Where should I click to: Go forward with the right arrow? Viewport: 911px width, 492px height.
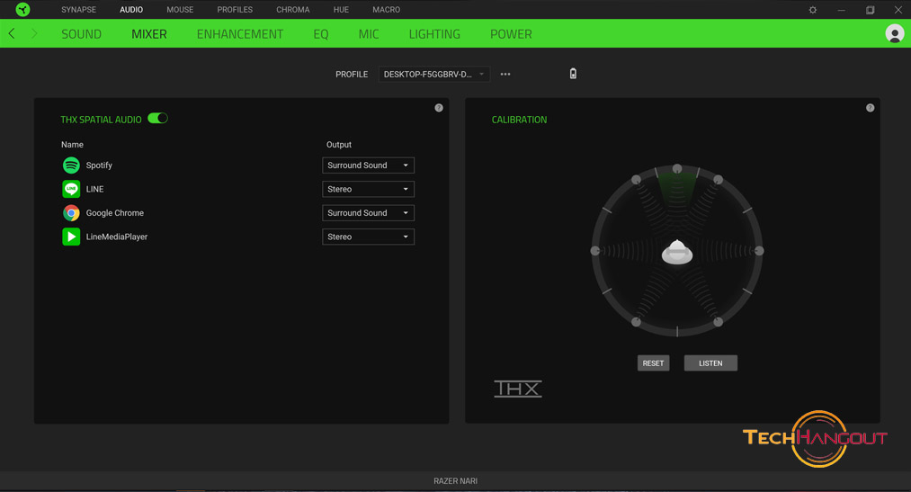click(x=33, y=33)
